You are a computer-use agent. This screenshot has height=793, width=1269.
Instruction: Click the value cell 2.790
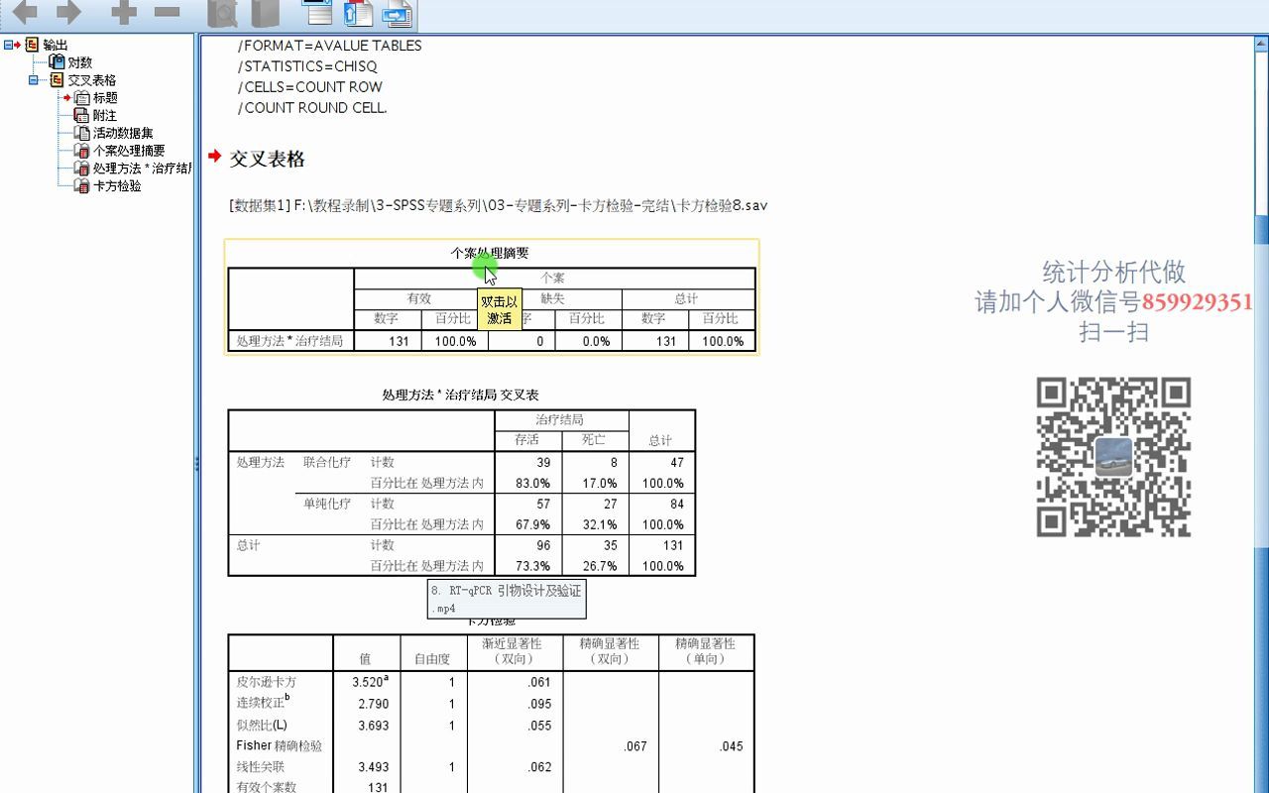(368, 704)
